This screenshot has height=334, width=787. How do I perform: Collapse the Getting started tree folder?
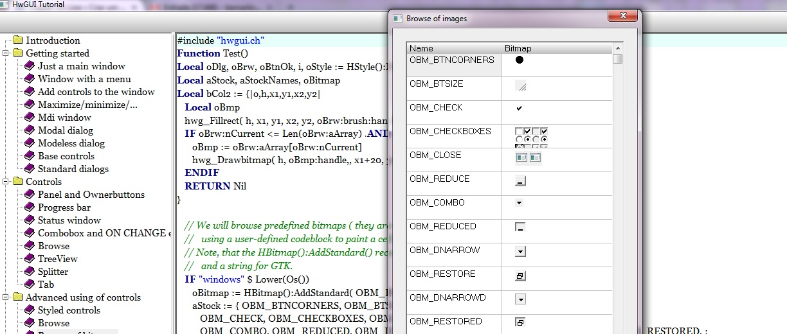point(6,53)
